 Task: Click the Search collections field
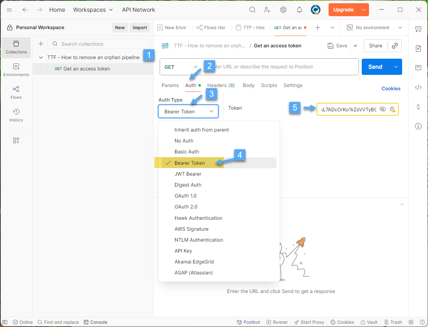(x=99, y=44)
